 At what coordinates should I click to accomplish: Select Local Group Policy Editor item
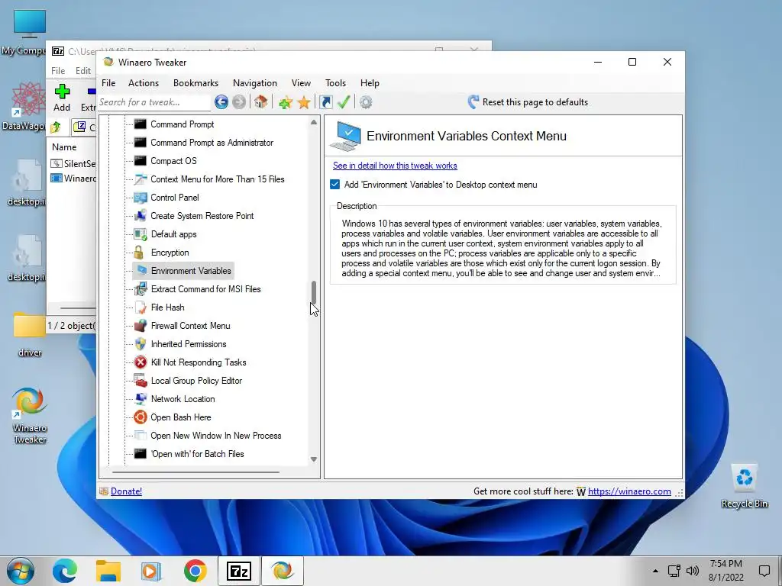[196, 381]
